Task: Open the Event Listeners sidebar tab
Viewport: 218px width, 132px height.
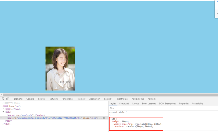Action: pyautogui.click(x=149, y=104)
